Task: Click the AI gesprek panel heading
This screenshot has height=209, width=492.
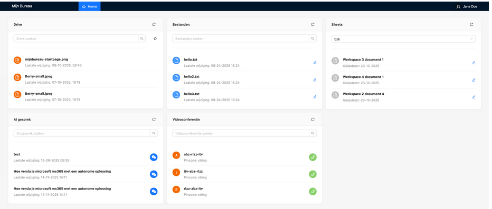Action: 22,120
